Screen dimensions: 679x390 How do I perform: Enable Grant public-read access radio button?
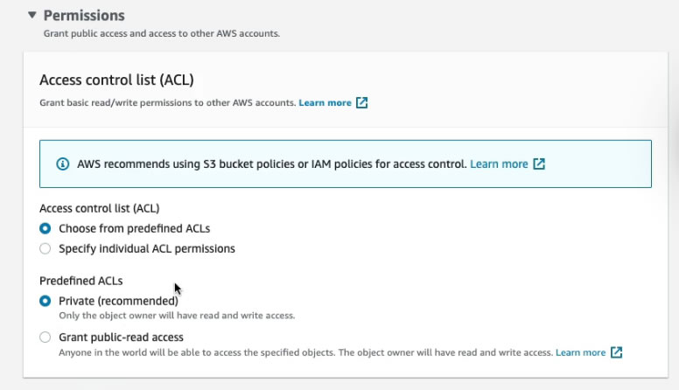click(x=45, y=337)
